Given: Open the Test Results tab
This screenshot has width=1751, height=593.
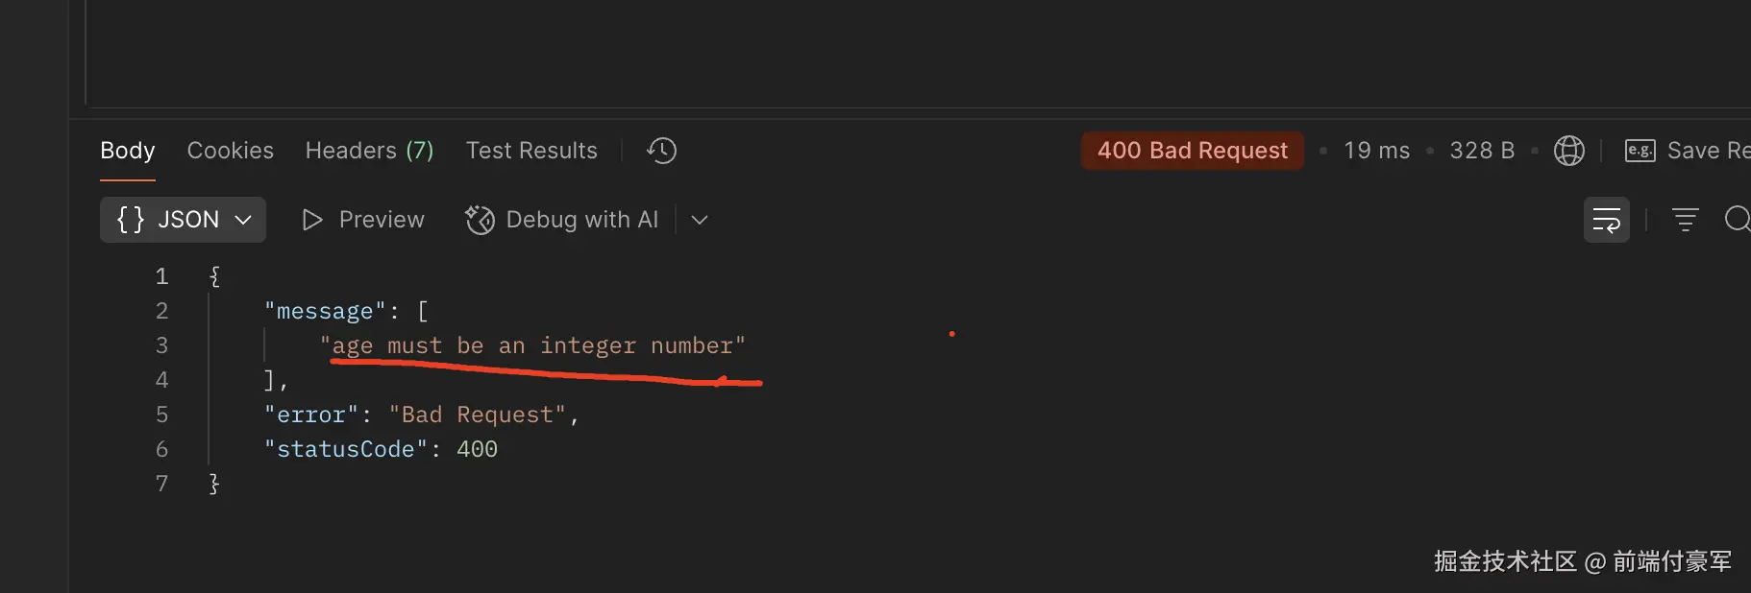Looking at the screenshot, I should pos(531,151).
